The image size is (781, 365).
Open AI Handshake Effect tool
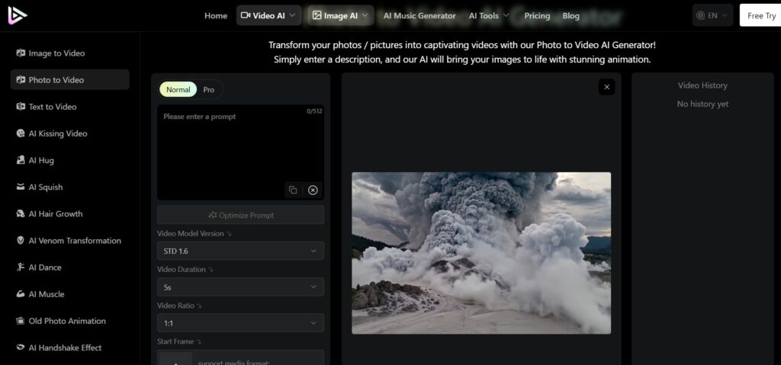click(69, 347)
